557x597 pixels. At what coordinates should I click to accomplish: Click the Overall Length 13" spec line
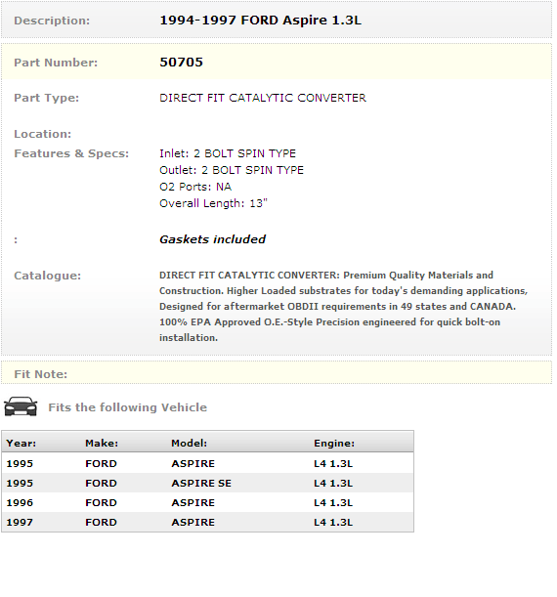click(213, 203)
